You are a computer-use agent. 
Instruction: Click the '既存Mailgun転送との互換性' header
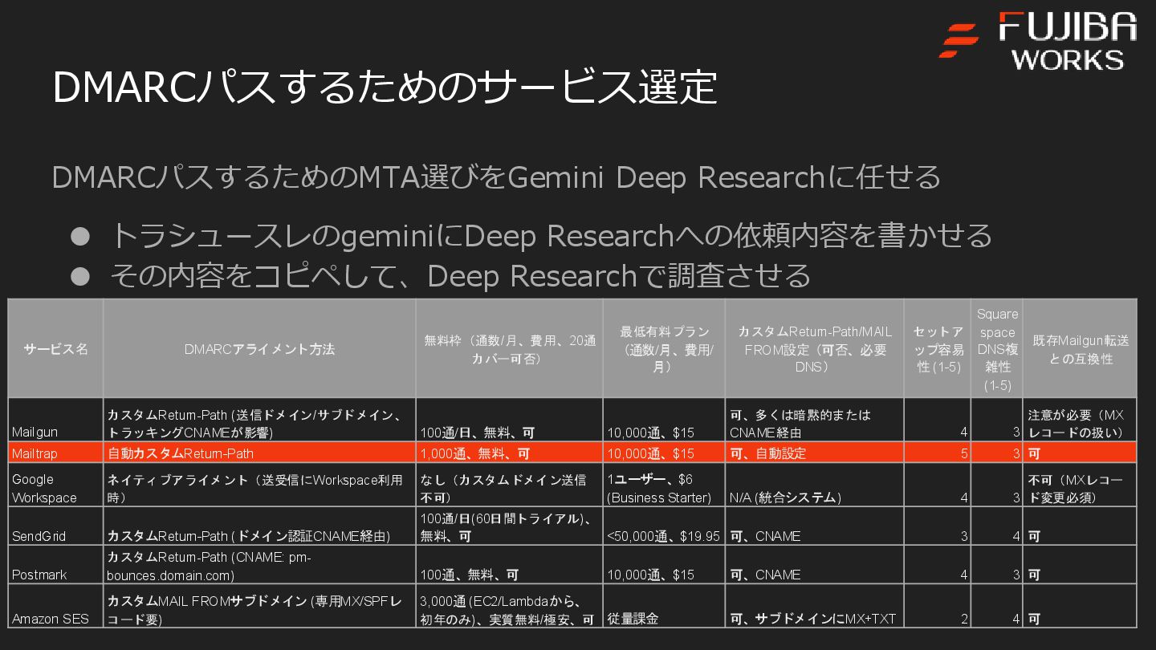[x=1080, y=349]
